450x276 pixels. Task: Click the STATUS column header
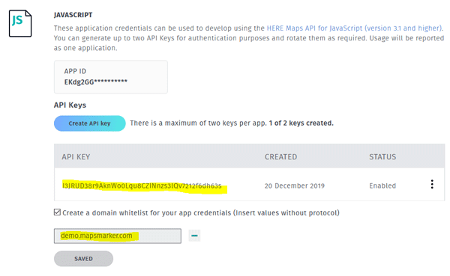tap(382, 157)
